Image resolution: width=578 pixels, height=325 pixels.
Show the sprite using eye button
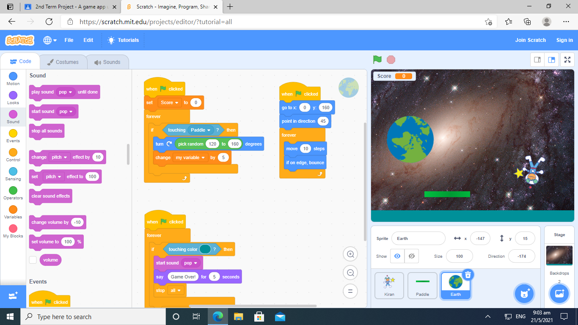tap(397, 256)
